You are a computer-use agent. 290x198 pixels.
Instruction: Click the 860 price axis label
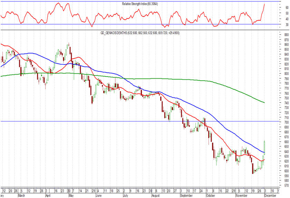pyautogui.click(x=287, y=44)
